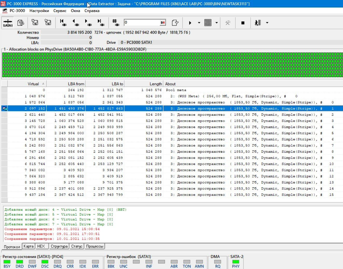This screenshot has width=343, height=269.
Task: Select the Pool meta row
Action: pyautogui.click(x=172, y=90)
